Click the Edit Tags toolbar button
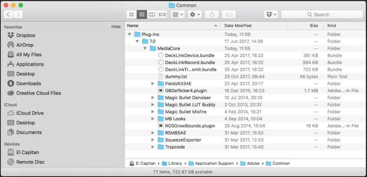This screenshot has width=367, height=177. click(229, 15)
